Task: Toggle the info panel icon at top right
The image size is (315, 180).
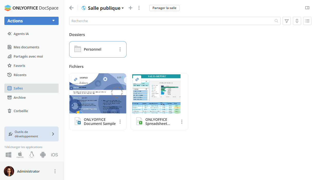Action: [x=307, y=8]
